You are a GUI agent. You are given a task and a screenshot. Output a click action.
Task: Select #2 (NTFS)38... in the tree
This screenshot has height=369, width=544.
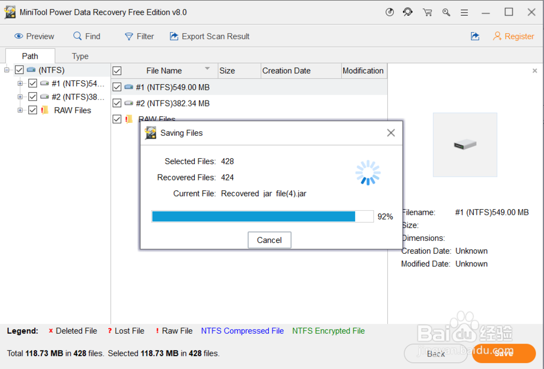click(78, 97)
